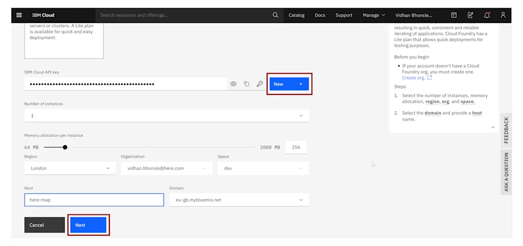Click the Host input field here-map
523x246 pixels.
coord(94,200)
